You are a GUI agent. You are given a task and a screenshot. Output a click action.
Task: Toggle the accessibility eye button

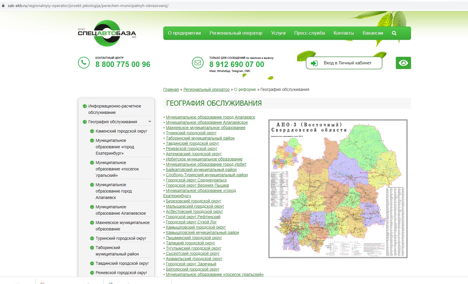403,63
